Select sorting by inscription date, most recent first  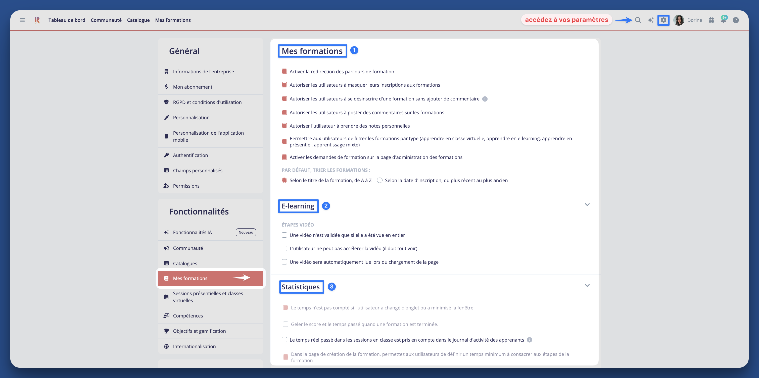379,180
